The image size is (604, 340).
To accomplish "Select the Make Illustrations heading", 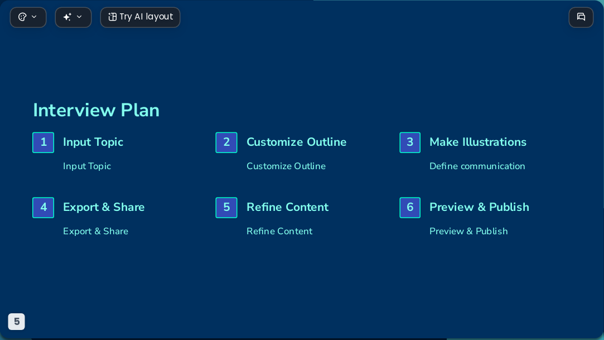I will (x=478, y=142).
